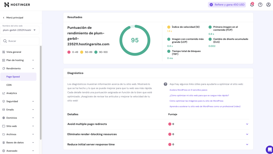Open the notifications bell

tap(251, 5)
